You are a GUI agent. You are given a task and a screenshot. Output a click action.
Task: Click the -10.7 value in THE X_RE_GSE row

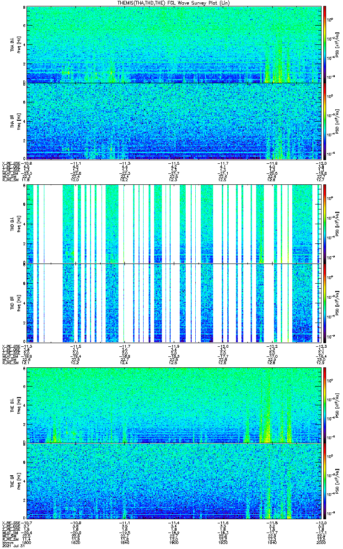(x=27, y=523)
